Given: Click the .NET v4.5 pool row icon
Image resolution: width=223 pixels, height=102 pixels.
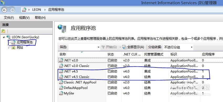Looking at the screenshot, I should 61,71.
